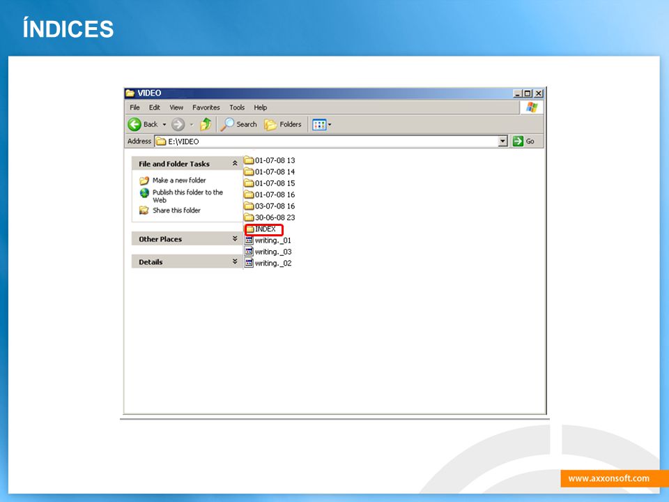Click Share this folder link
The height and width of the screenshot is (502, 669).
(176, 210)
